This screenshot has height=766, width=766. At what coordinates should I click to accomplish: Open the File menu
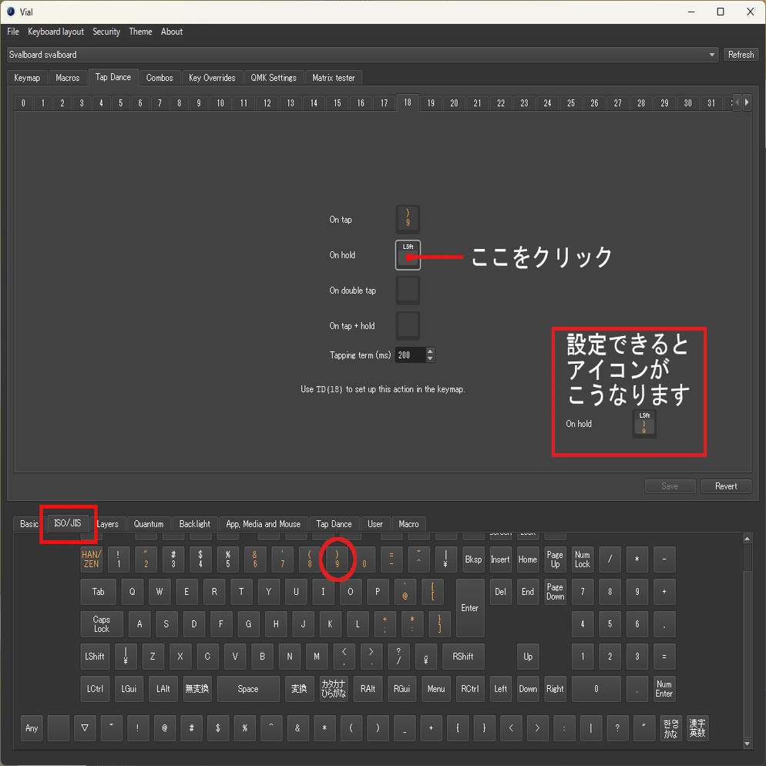tap(12, 32)
